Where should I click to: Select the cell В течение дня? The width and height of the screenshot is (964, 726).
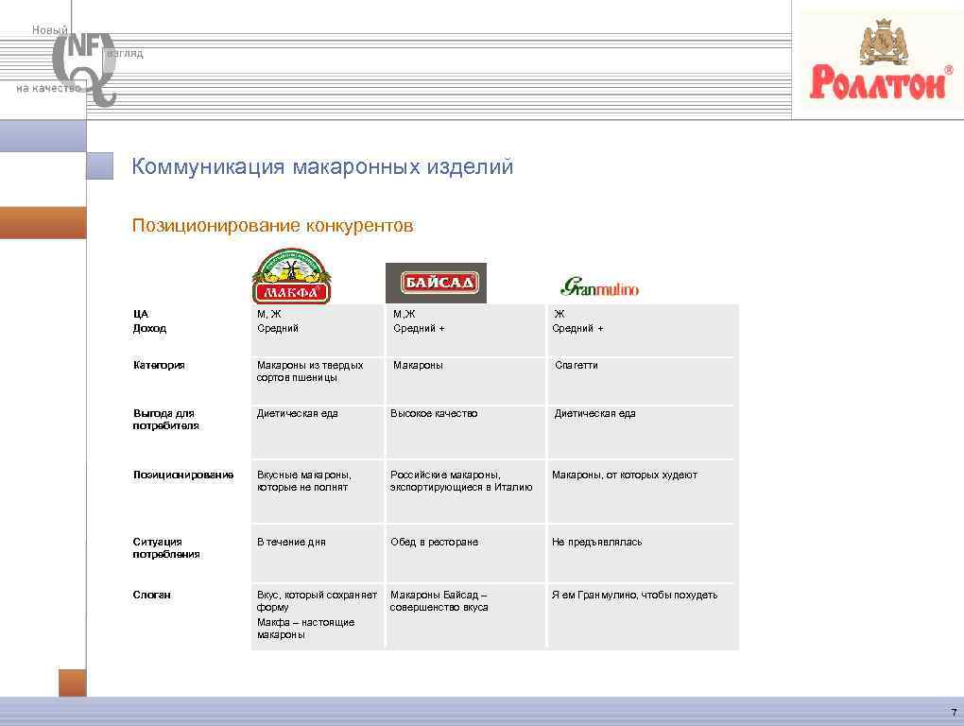(x=291, y=543)
